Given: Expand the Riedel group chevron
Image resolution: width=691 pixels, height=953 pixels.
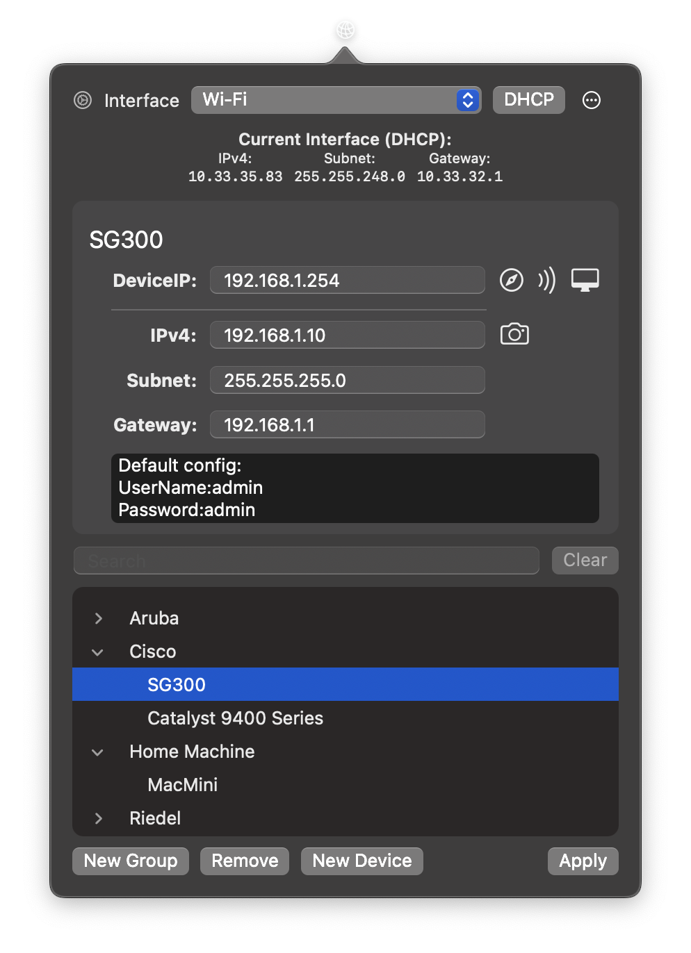Looking at the screenshot, I should 98,818.
